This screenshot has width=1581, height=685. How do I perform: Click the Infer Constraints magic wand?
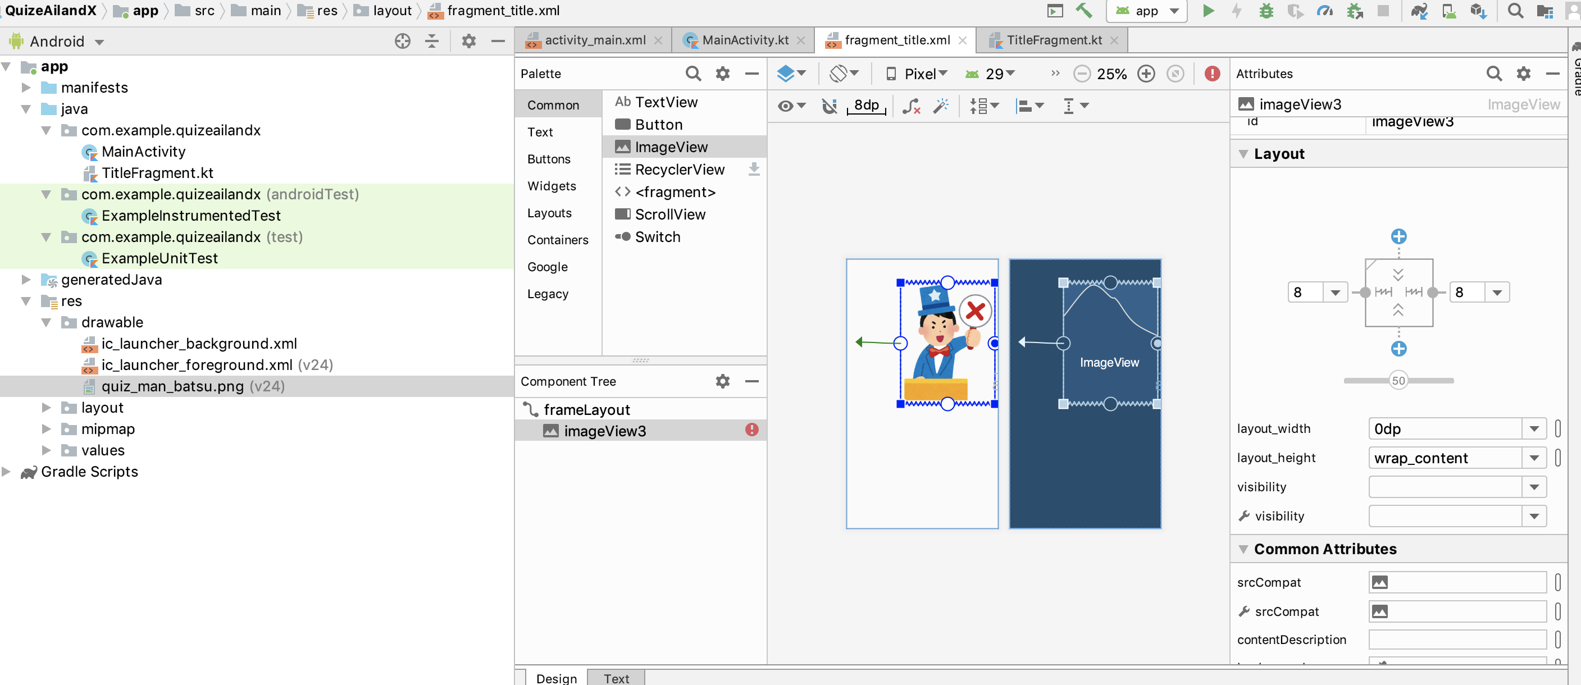tap(940, 106)
